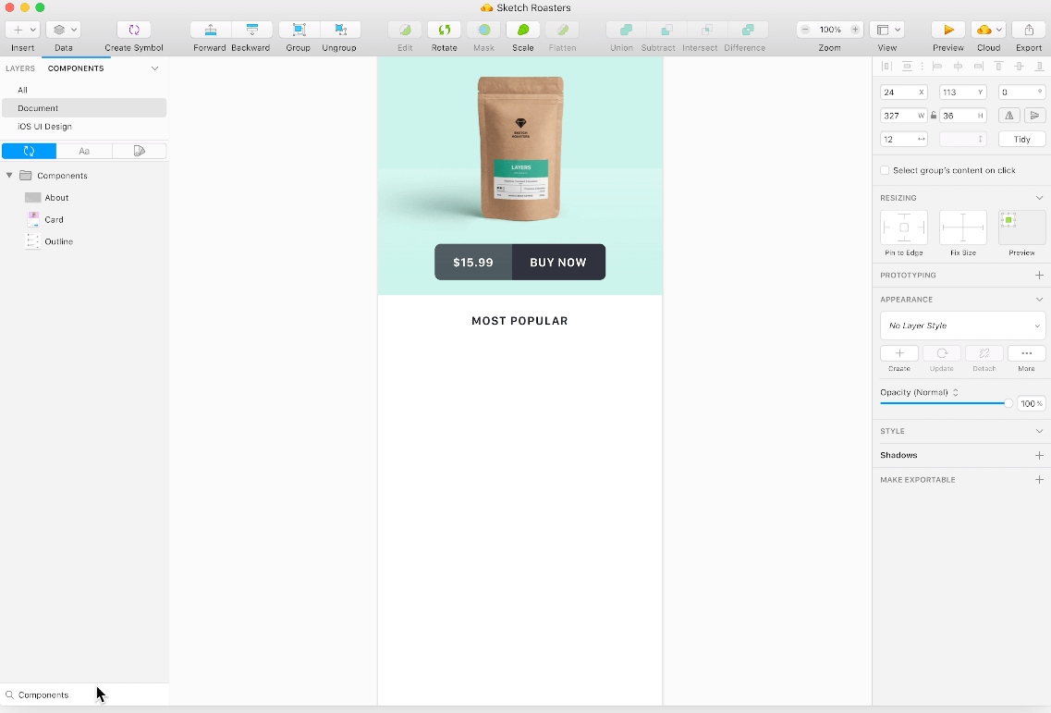The height and width of the screenshot is (713, 1051).
Task: Enable the Select group's content on click checkbox
Action: pyautogui.click(x=885, y=170)
